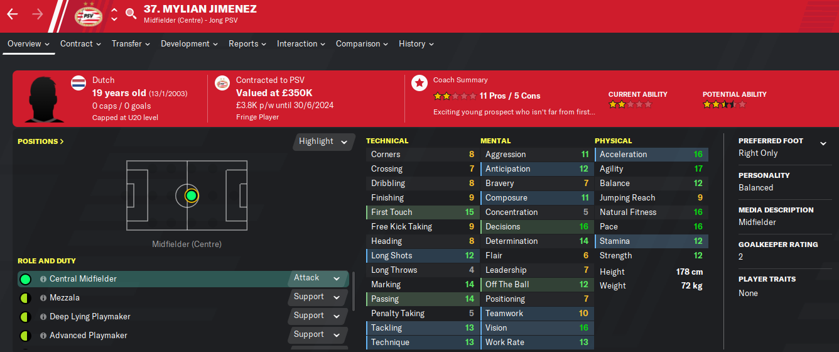839x352 pixels.
Task: Click the Dutch flag icon
Action: [78, 82]
